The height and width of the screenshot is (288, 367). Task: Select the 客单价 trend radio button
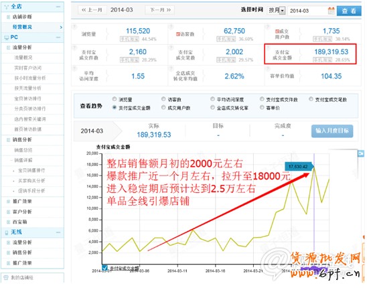[x=262, y=107]
